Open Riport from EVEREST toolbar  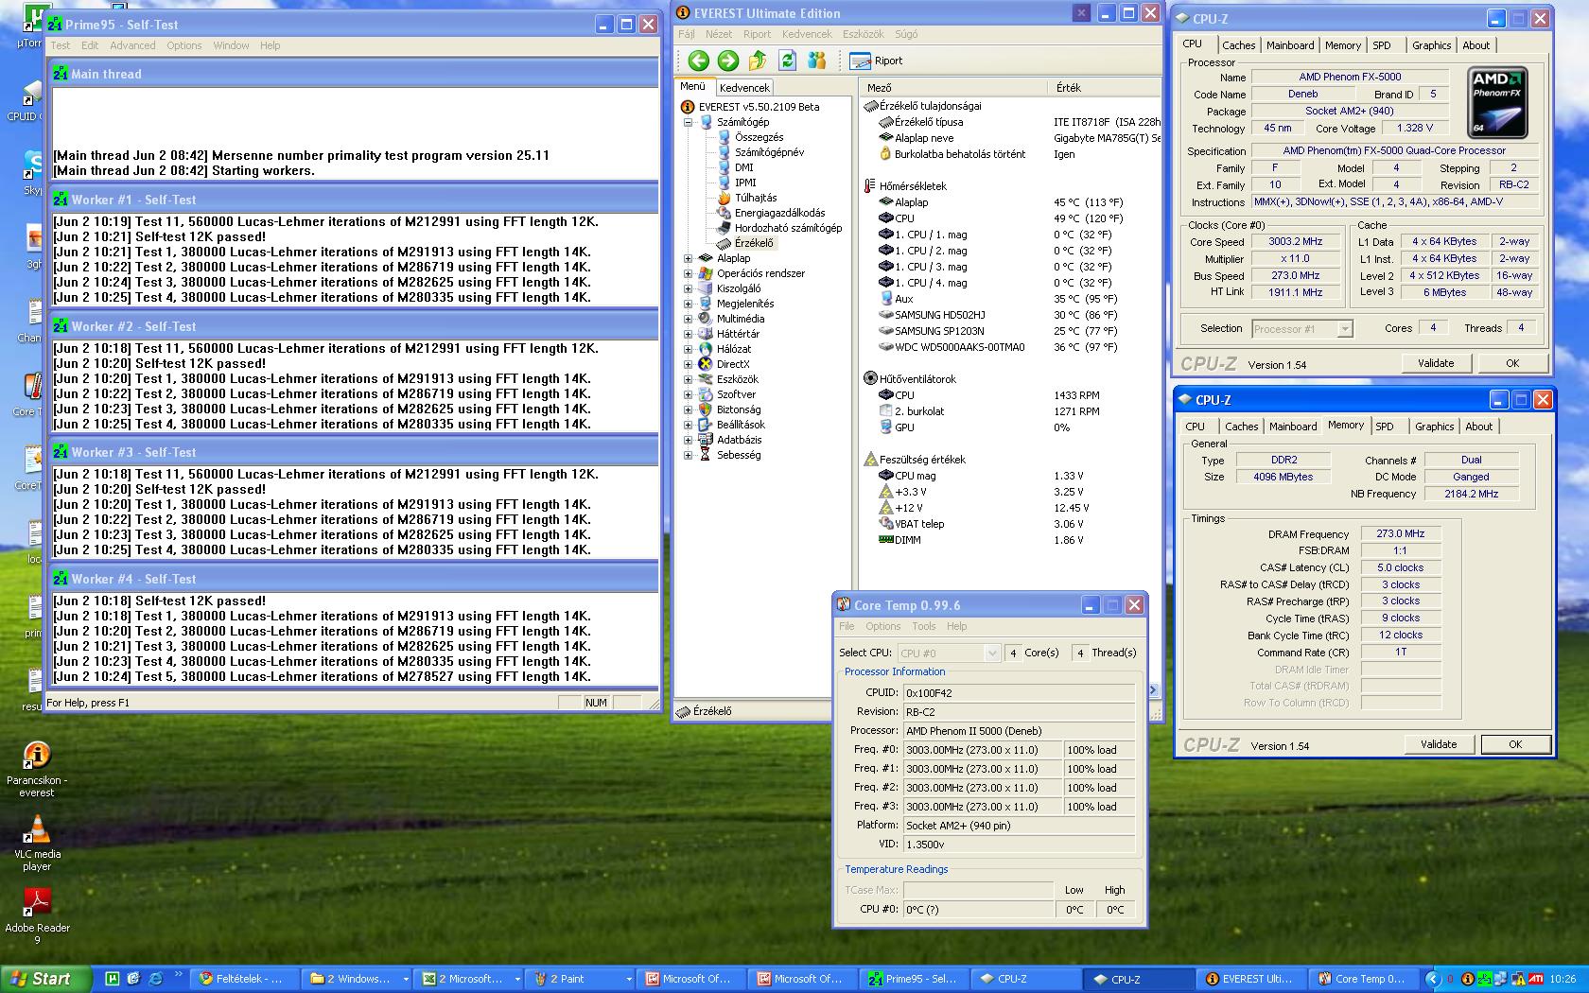pos(877,61)
